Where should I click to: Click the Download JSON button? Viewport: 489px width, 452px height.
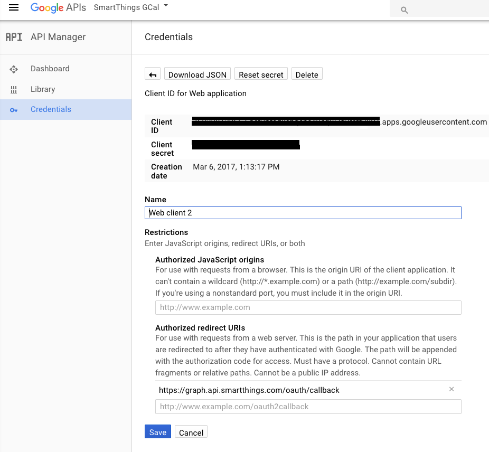(x=198, y=74)
